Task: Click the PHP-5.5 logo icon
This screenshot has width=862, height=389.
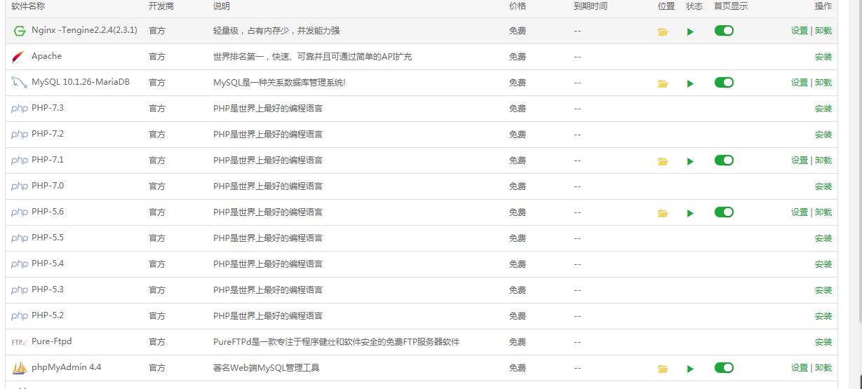Action: 20,238
